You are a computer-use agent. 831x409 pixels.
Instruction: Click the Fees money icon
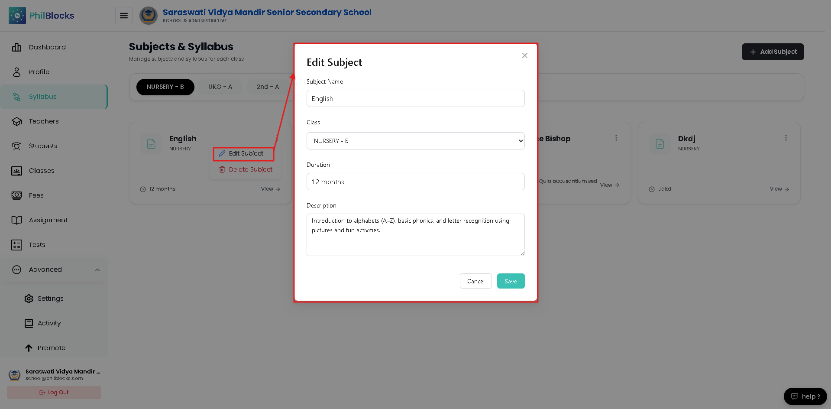click(16, 195)
